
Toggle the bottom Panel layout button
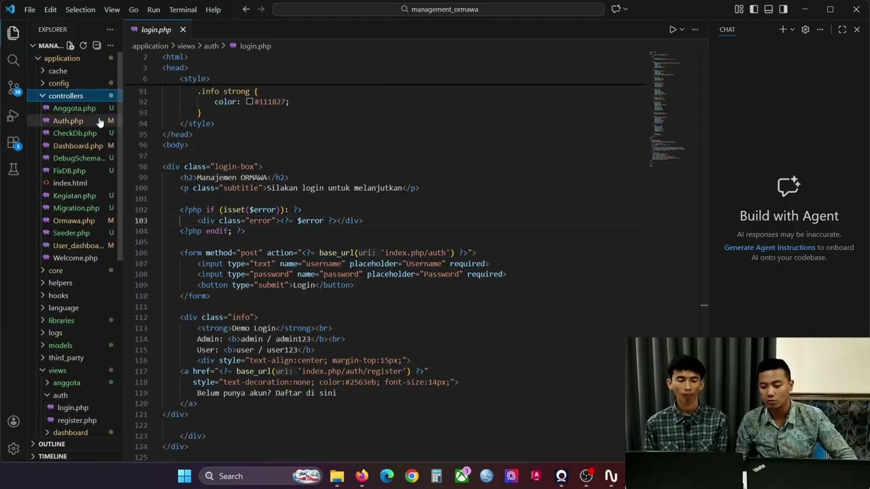769,10
